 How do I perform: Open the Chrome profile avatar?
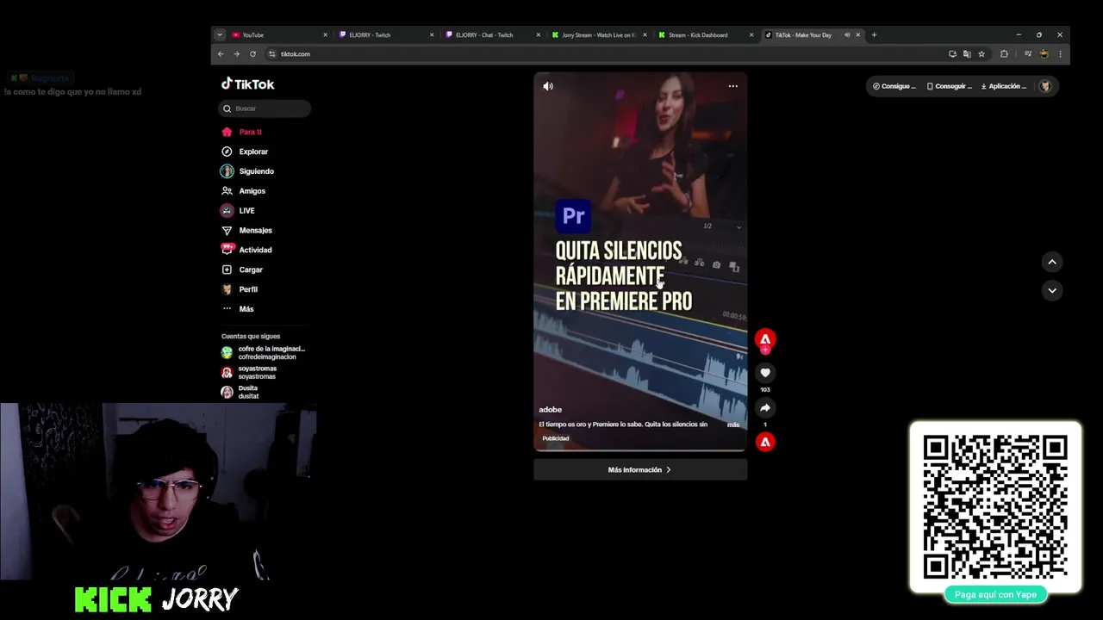(1044, 54)
